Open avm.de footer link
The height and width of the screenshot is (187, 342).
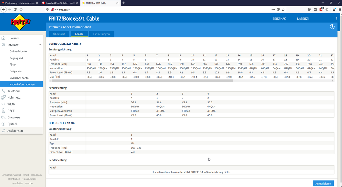point(29,183)
